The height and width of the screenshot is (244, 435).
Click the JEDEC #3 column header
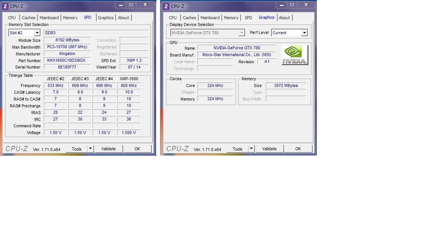pos(80,79)
